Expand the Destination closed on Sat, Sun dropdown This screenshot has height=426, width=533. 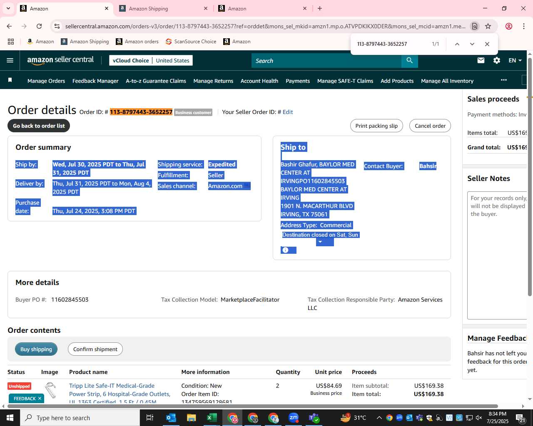tap(320, 242)
